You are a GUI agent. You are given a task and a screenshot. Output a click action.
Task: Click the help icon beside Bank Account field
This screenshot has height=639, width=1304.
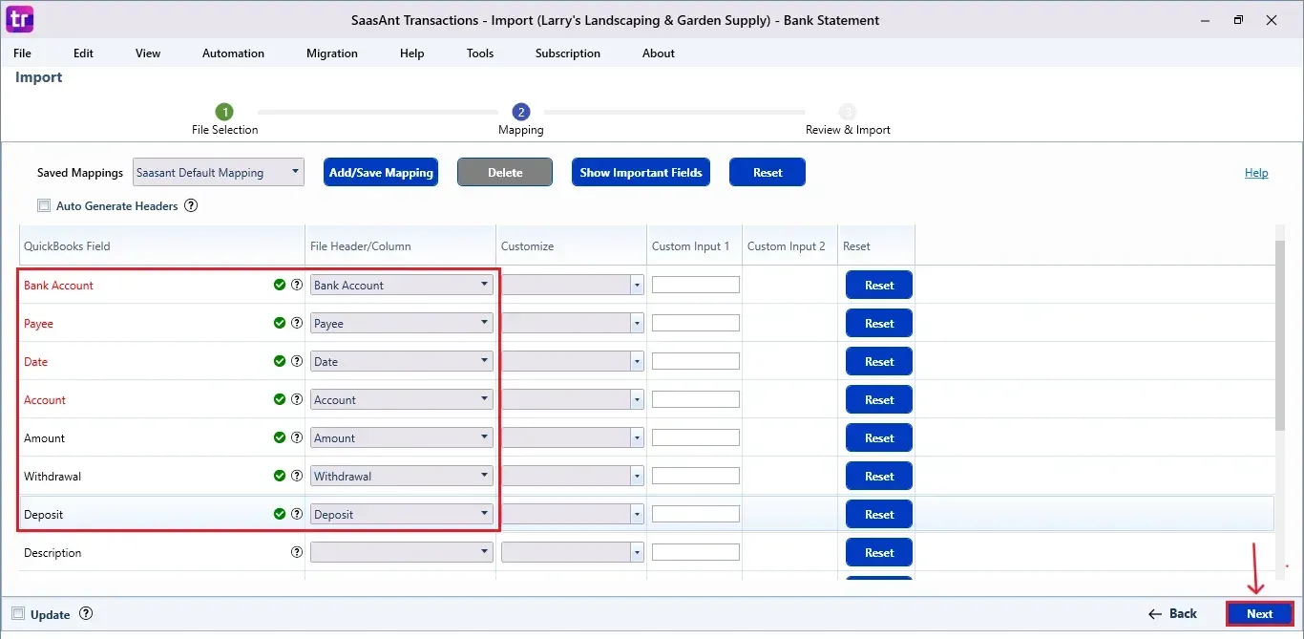(297, 285)
